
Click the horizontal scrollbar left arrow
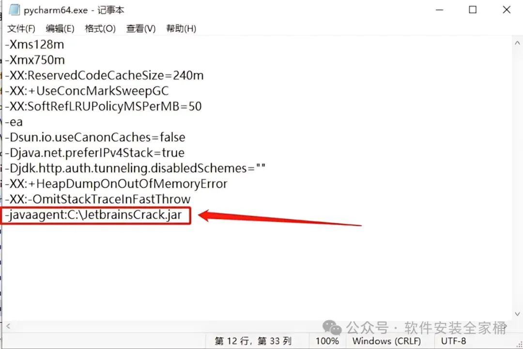(x=8, y=326)
